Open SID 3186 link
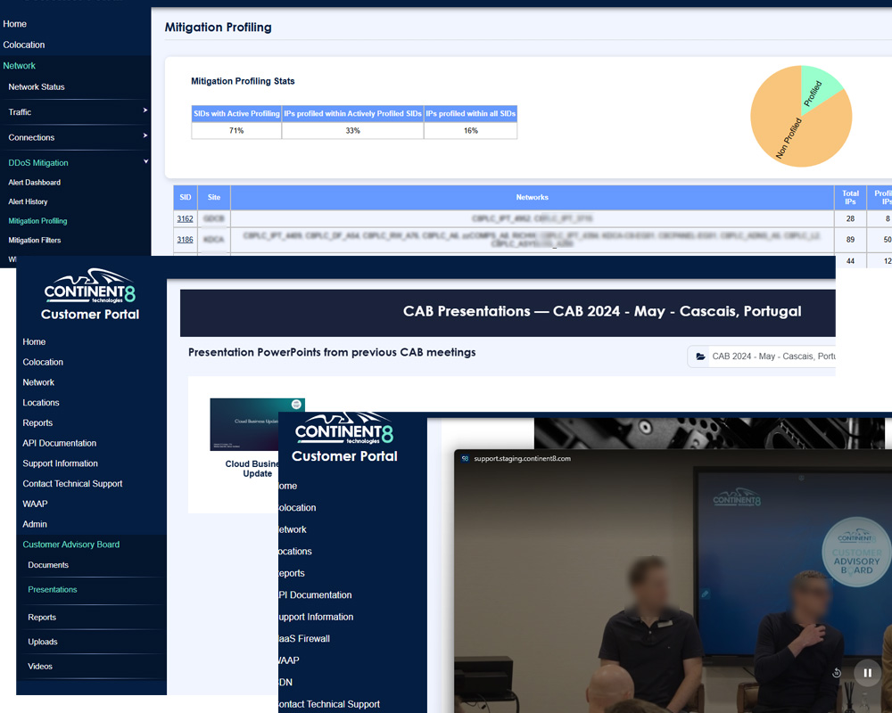892x713 pixels. 185,240
